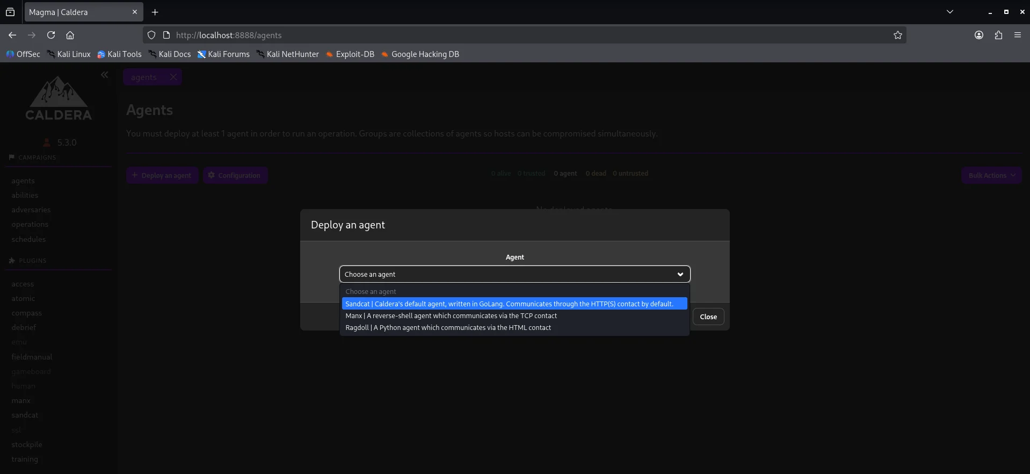Bookmark this page with star icon

click(897, 35)
